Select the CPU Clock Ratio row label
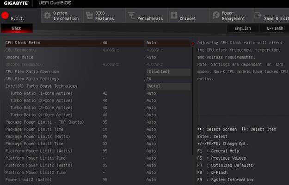Screen dimensions: 289x185 (23, 43)
